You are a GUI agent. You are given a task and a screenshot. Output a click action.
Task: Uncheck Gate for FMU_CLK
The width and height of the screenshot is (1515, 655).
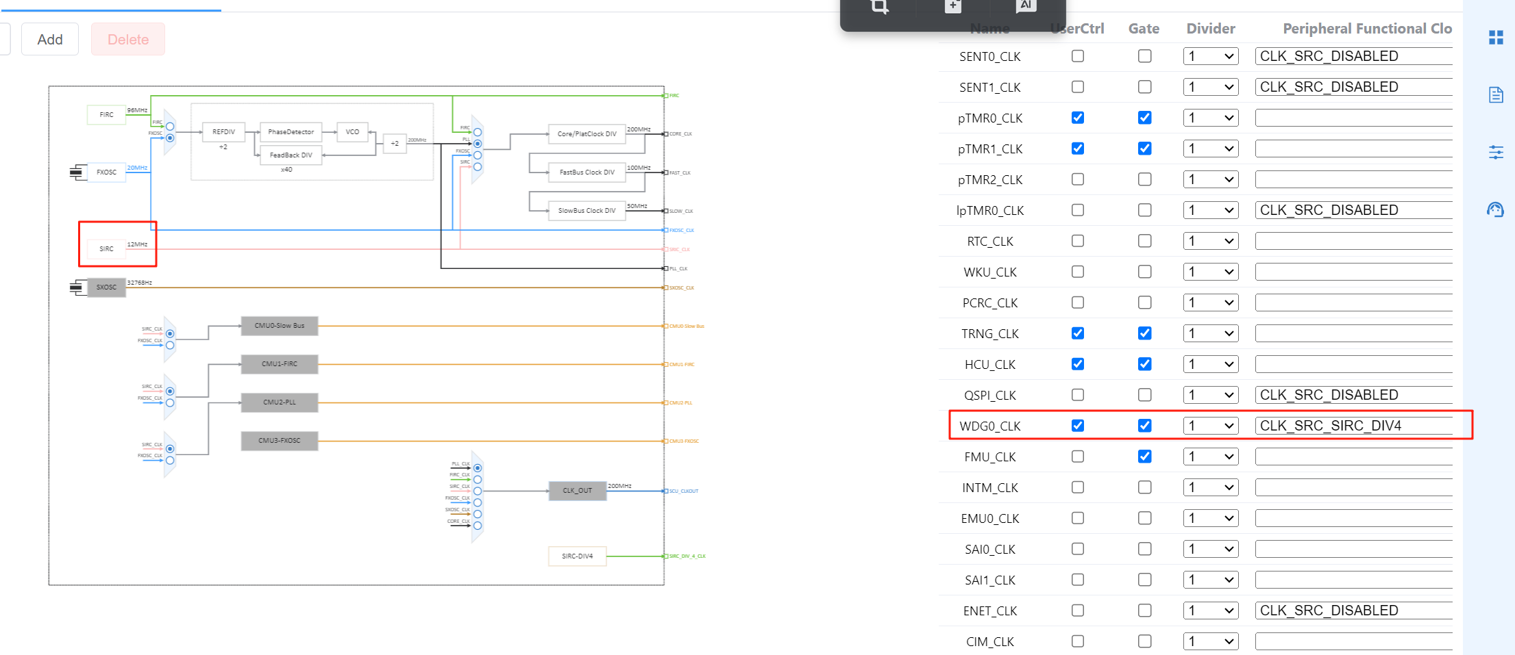(1145, 457)
